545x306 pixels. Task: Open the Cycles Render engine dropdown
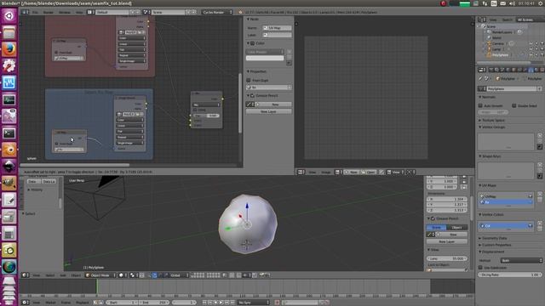click(x=217, y=12)
